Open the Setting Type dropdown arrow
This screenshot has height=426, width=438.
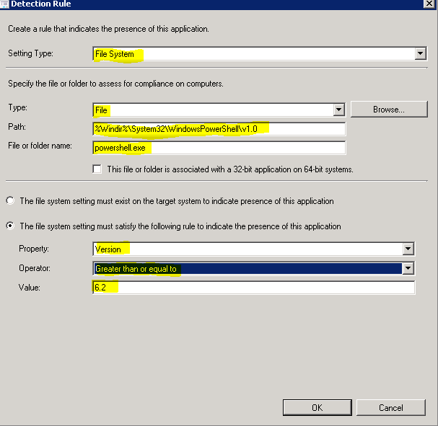coord(420,53)
